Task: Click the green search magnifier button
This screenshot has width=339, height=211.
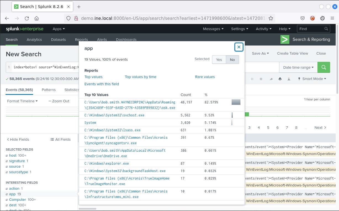Action: 324,67
